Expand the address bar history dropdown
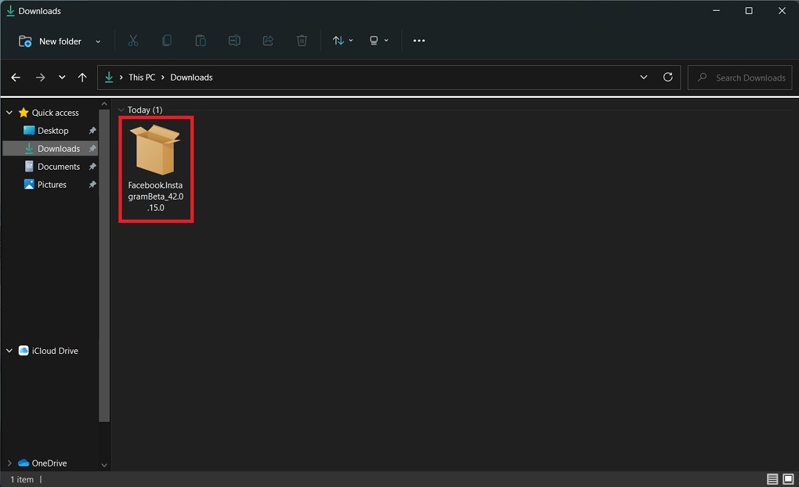799x487 pixels. point(644,77)
